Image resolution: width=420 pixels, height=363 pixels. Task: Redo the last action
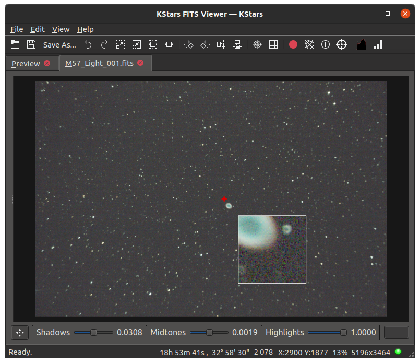pos(104,44)
